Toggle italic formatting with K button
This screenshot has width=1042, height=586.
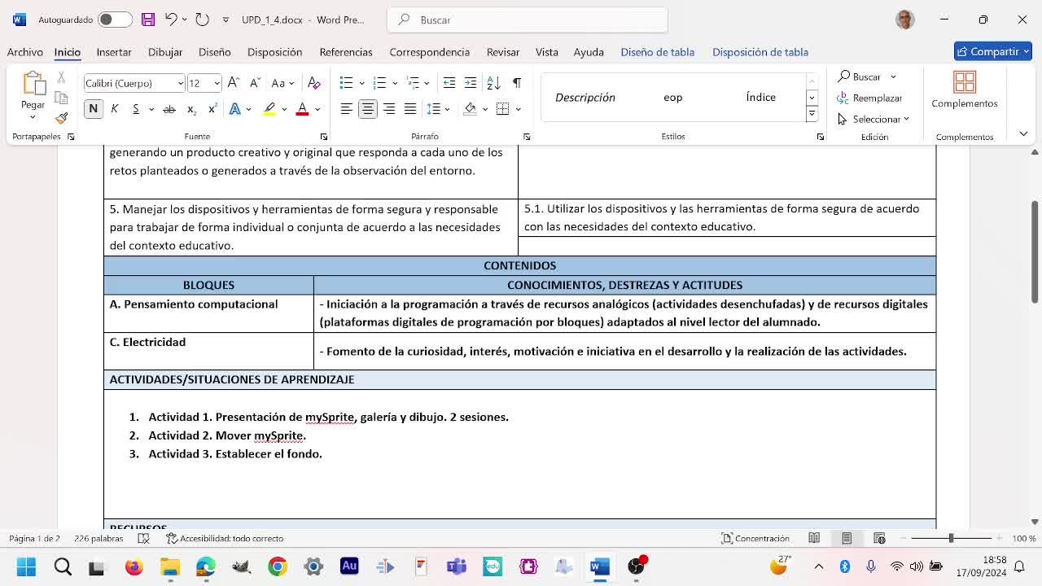115,109
